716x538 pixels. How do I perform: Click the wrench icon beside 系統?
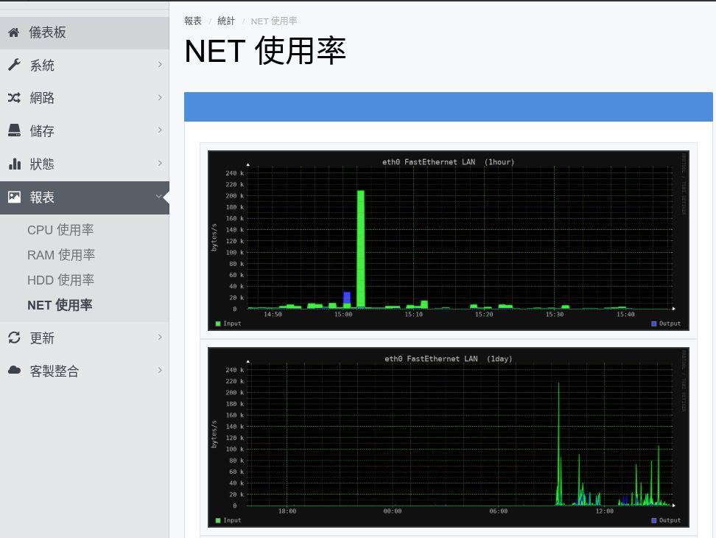pyautogui.click(x=14, y=65)
